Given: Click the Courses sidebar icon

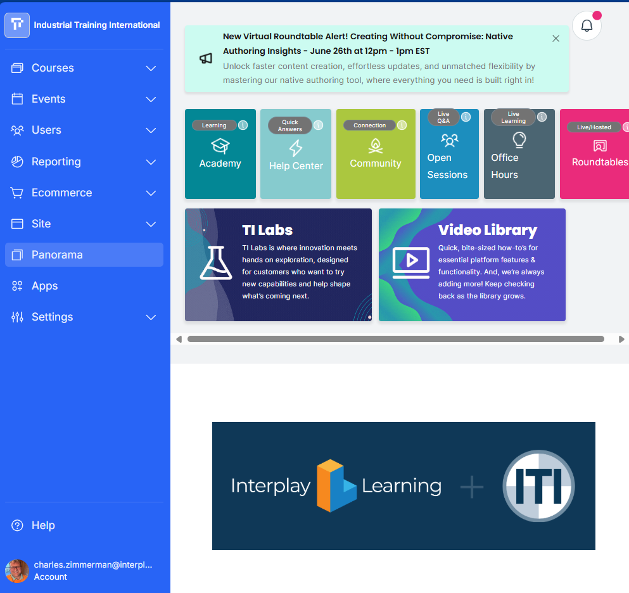Looking at the screenshot, I should pos(17,68).
